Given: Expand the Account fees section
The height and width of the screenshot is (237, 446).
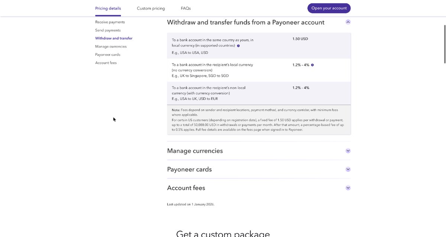Looking at the screenshot, I should pos(348,188).
